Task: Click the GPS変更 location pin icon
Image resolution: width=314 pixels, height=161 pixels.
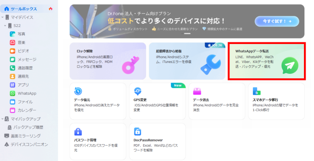Action: click(x=138, y=91)
